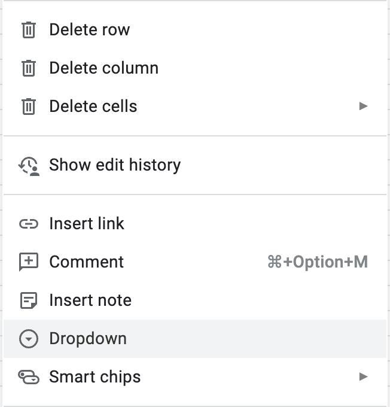This screenshot has height=407, width=390.
Task: Click the note icon beside Insert note
Action: tap(29, 300)
